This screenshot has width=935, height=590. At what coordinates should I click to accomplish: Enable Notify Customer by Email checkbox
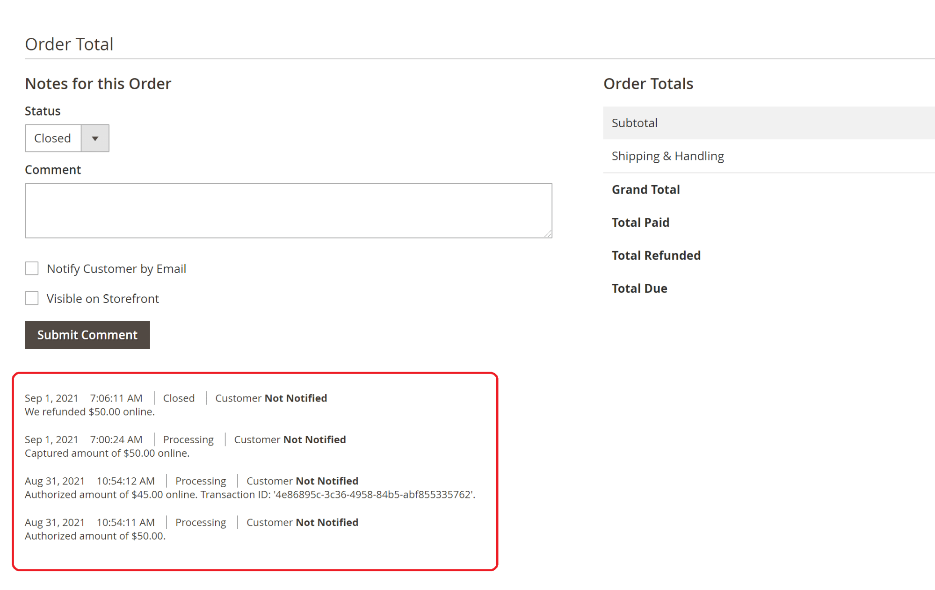pyautogui.click(x=32, y=268)
